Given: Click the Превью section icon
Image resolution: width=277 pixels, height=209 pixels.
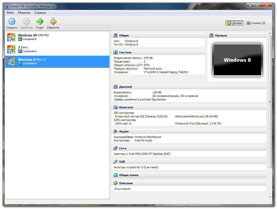Looking at the screenshot, I should pos(212,35).
